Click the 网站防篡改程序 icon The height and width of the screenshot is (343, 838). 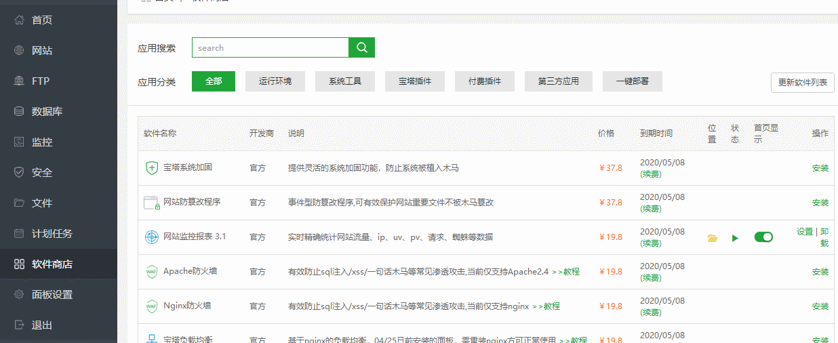(x=151, y=203)
